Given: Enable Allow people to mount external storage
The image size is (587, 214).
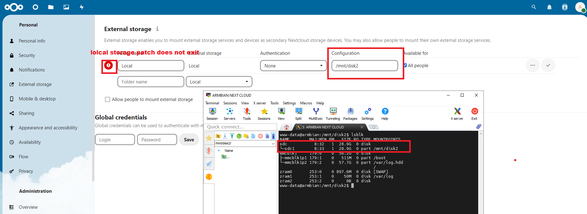Looking at the screenshot, I should pos(108,99).
